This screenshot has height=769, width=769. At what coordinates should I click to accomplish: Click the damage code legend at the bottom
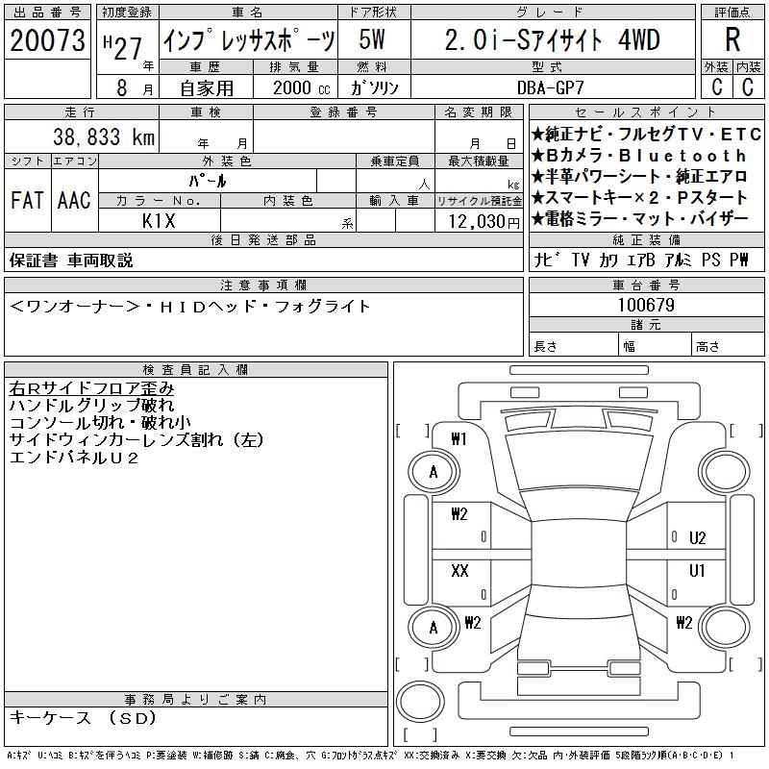(371, 756)
